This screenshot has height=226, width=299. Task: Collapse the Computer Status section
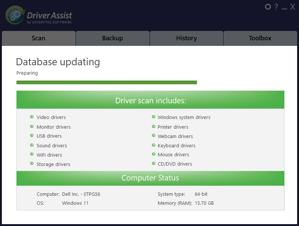(150, 178)
